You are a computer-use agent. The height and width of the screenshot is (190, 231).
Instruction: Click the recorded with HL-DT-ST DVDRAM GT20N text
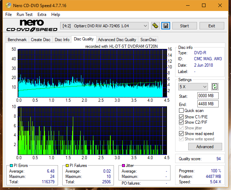[x=121, y=46]
